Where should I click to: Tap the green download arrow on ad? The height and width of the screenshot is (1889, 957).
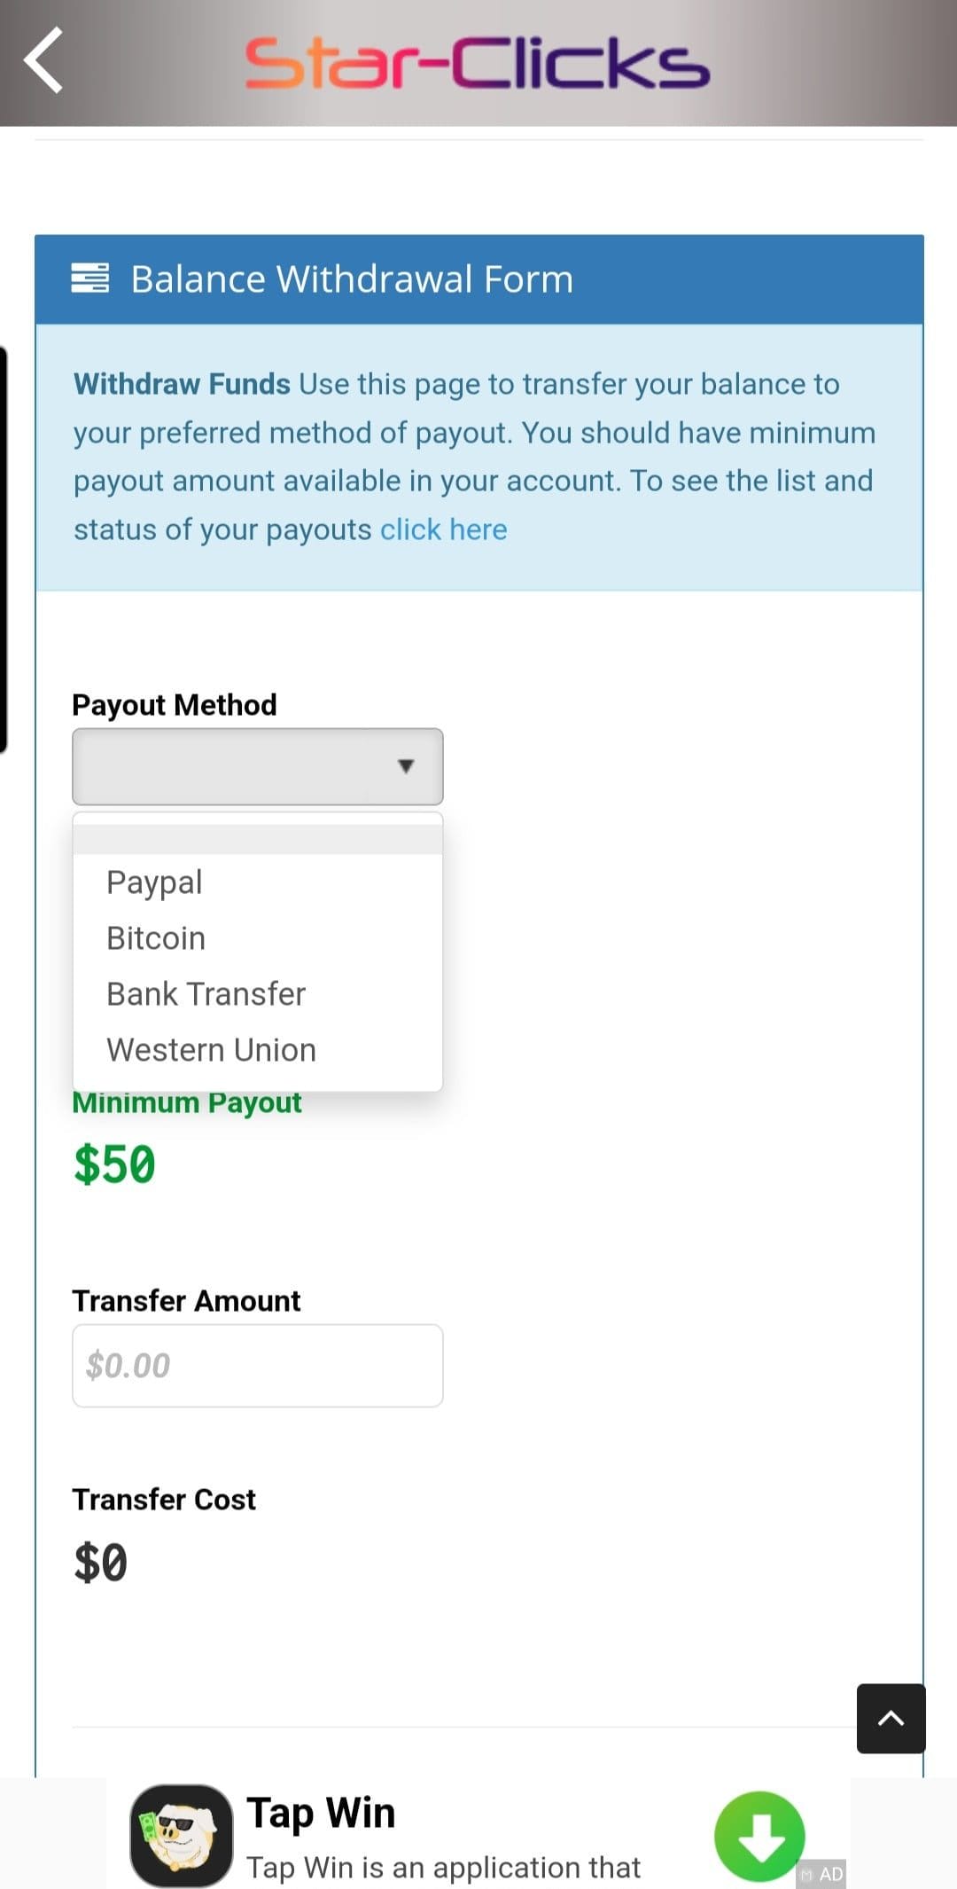click(759, 1836)
